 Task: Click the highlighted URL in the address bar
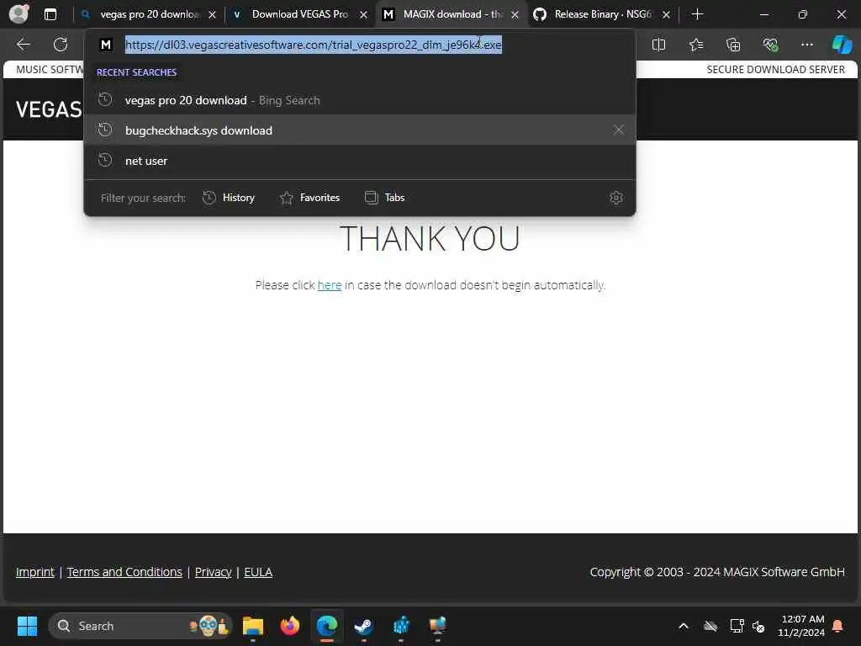(x=313, y=45)
